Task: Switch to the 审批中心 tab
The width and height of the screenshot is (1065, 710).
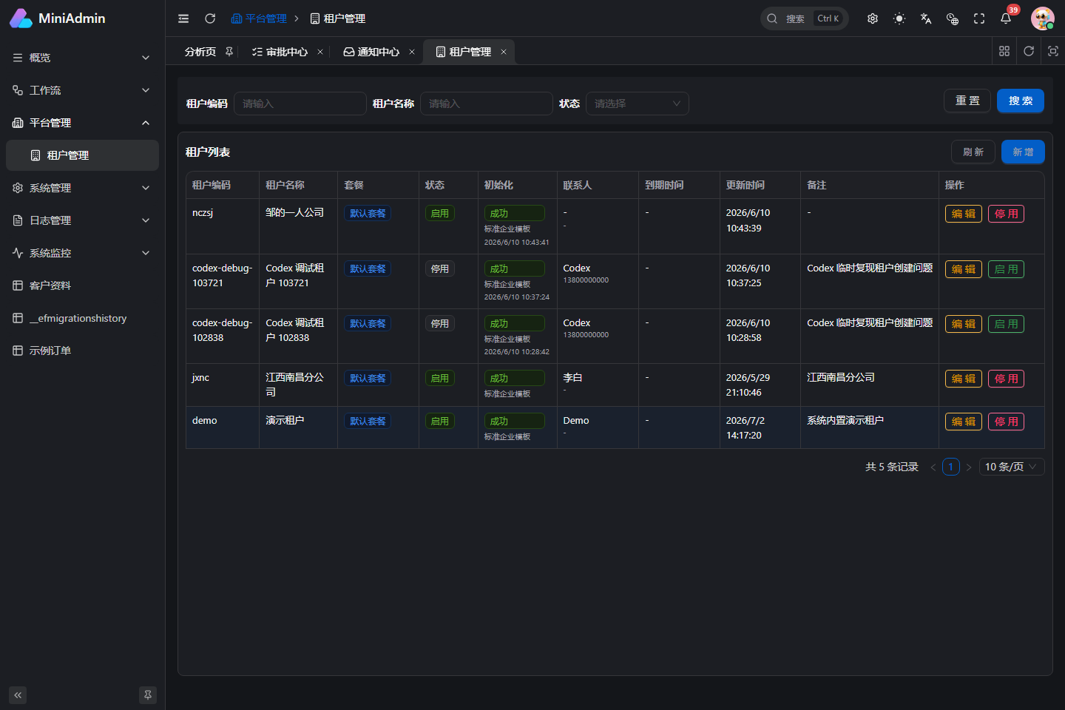Action: point(280,52)
